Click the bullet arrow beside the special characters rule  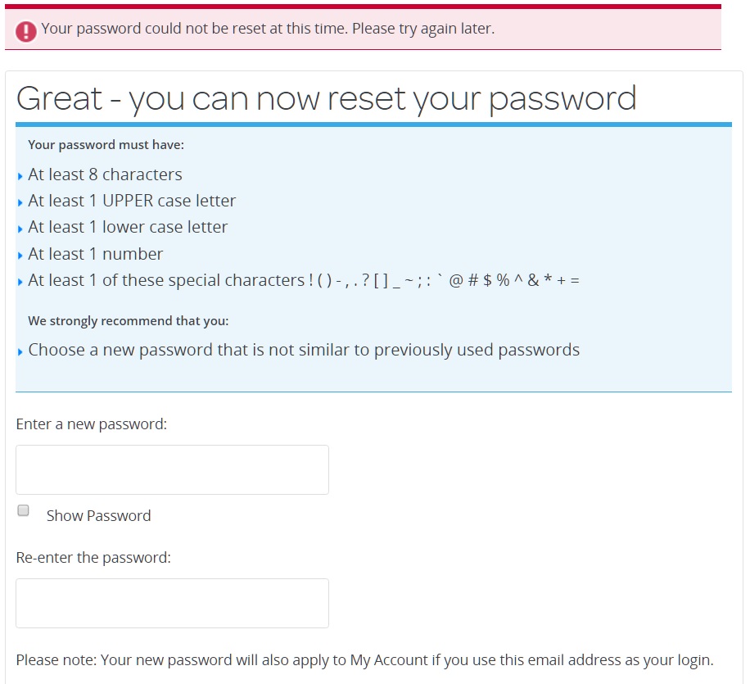(x=20, y=282)
